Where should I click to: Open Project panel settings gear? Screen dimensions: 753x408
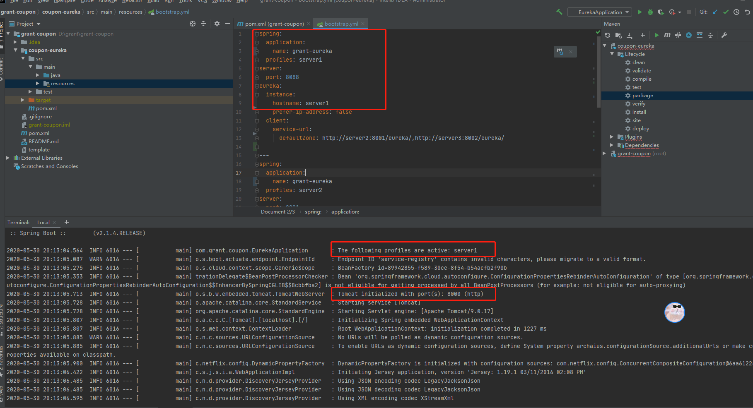point(217,24)
